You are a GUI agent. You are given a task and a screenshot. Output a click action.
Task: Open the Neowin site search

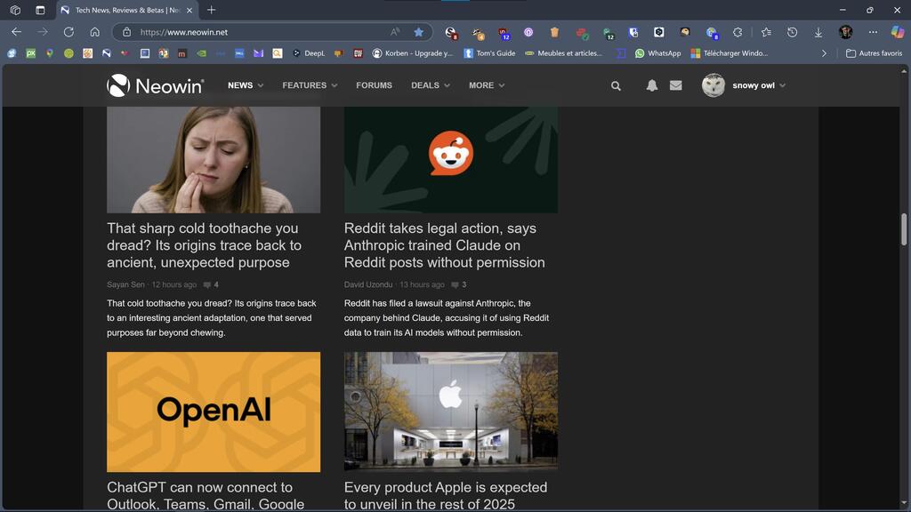(616, 86)
